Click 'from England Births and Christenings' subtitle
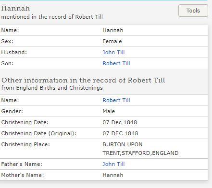 tap(52, 88)
